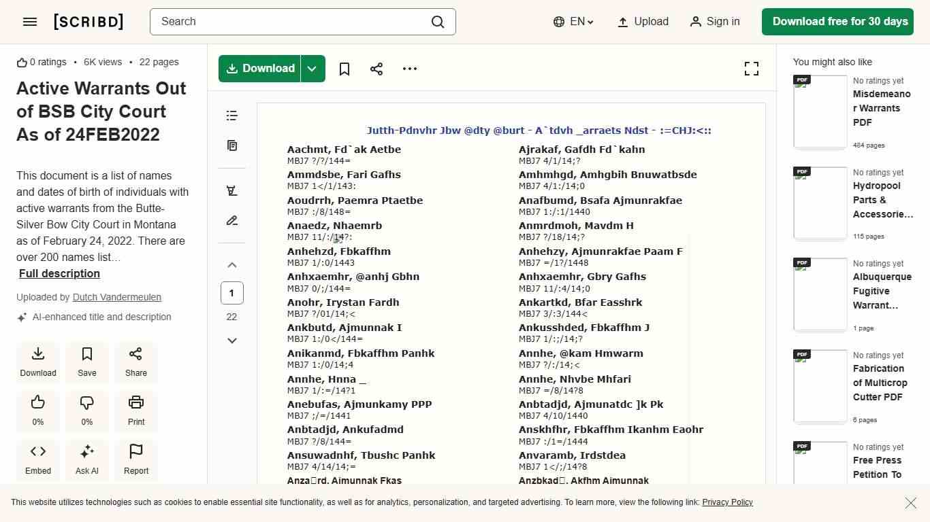This screenshot has height=522, width=930.
Task: Open the Ask AI feature
Action: pyautogui.click(x=86, y=459)
